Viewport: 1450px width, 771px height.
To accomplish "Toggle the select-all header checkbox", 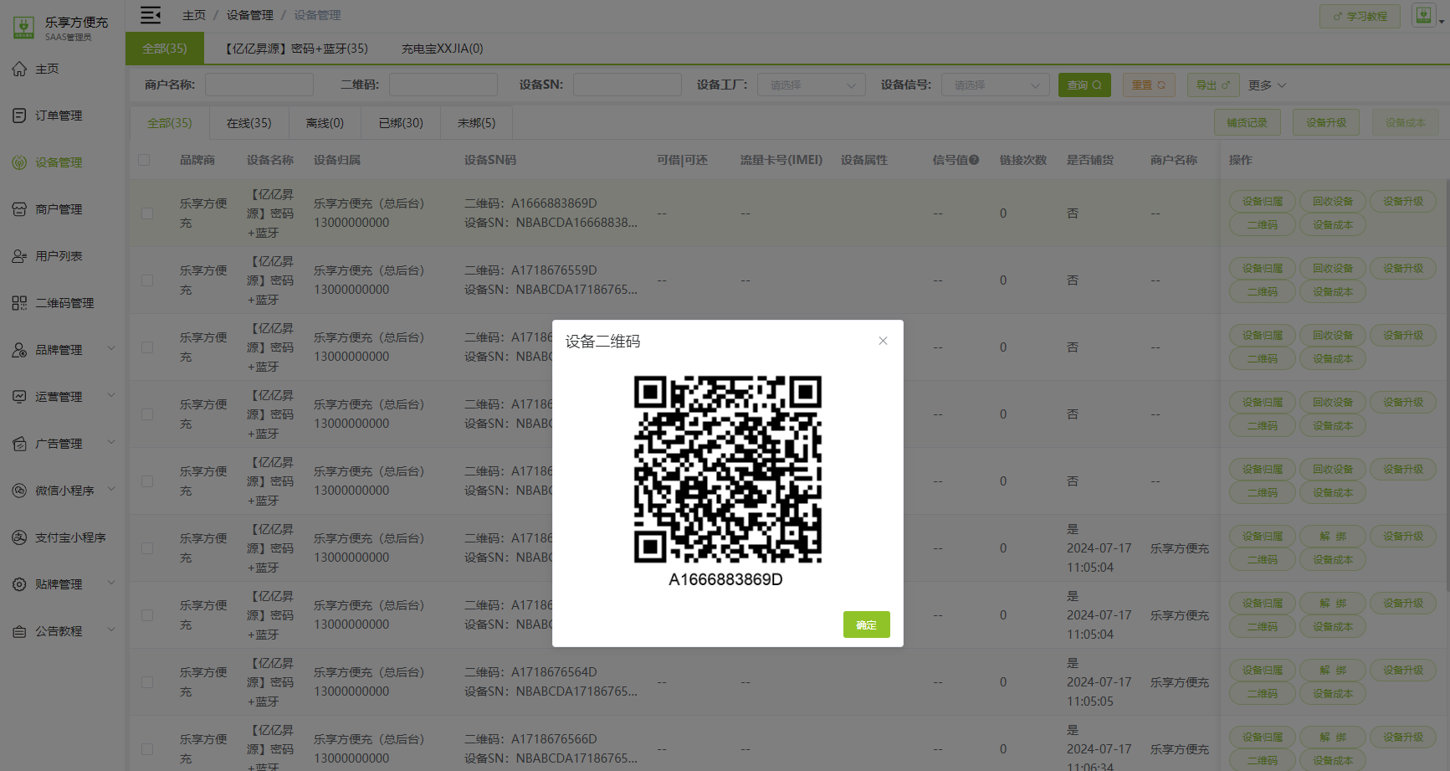I will [x=144, y=160].
